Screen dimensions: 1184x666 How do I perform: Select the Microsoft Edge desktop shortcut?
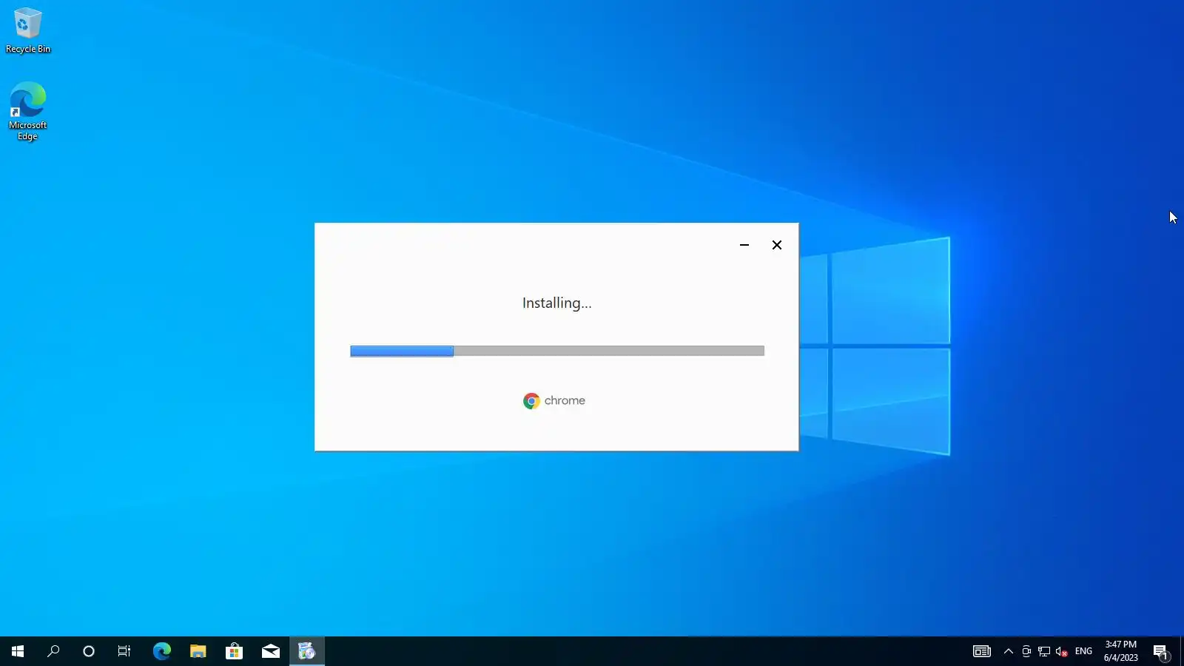coord(28,111)
